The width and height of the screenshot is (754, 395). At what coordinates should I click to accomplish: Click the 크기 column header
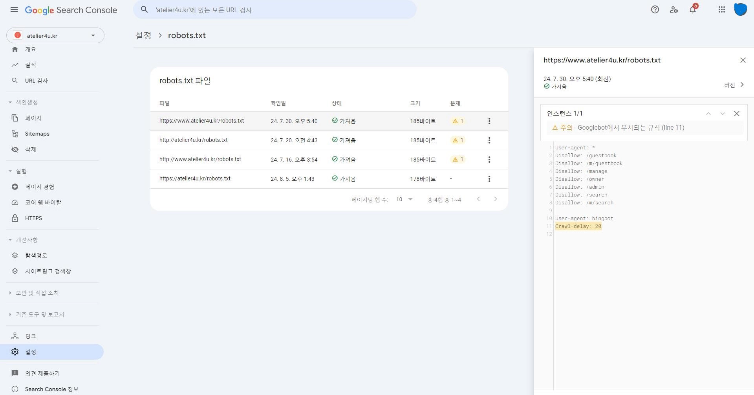(415, 103)
